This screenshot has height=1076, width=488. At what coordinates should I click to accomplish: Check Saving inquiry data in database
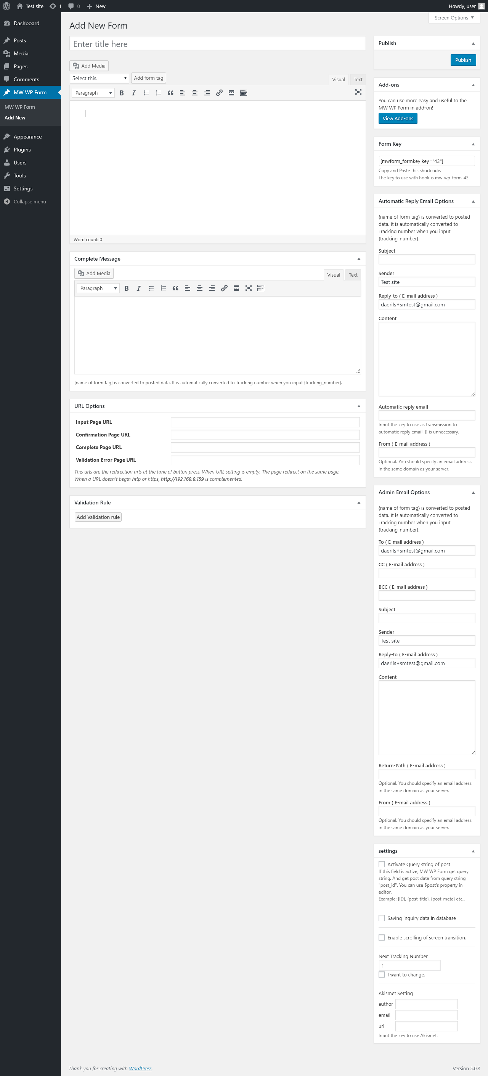(x=382, y=918)
